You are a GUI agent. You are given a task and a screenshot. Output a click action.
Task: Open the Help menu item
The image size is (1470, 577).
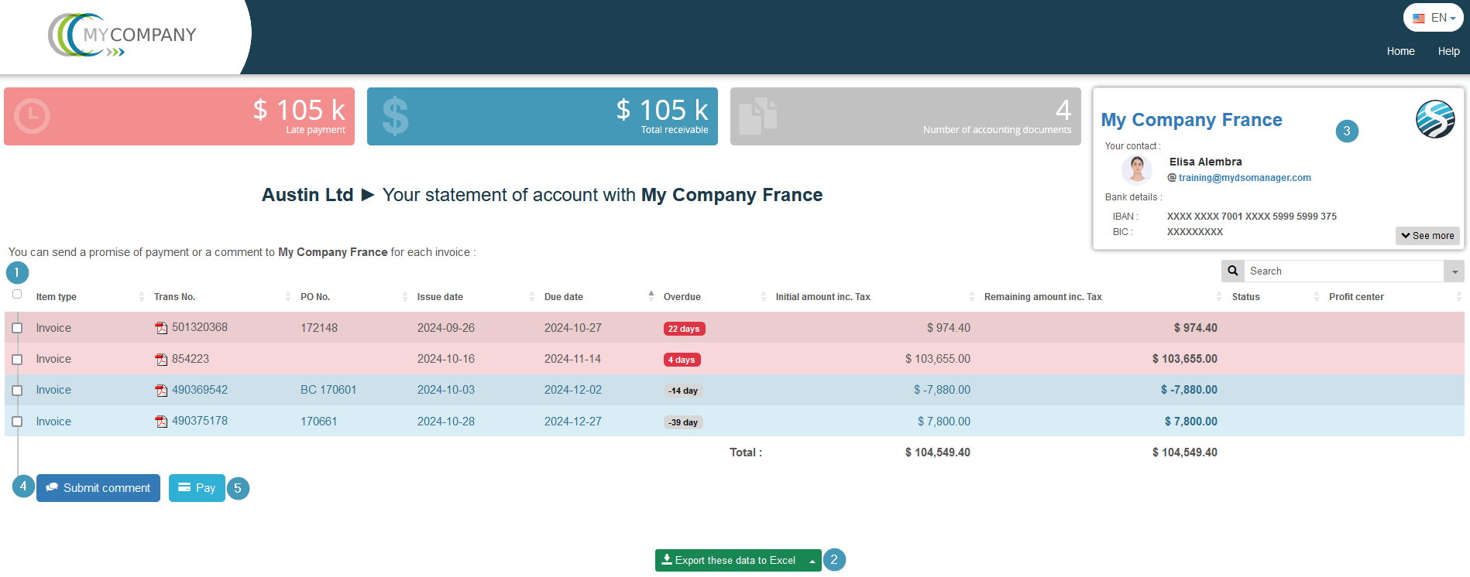click(1448, 51)
